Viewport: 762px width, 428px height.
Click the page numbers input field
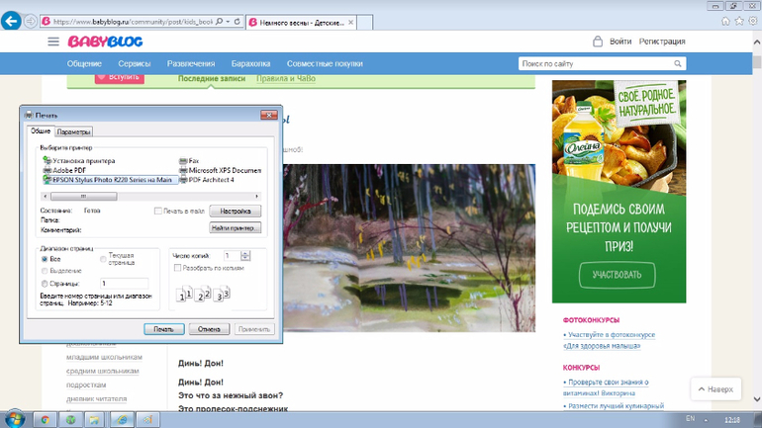click(124, 284)
